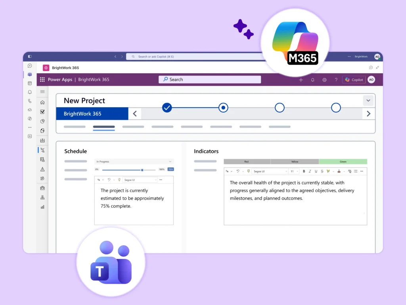Viewport: 406px width, 305px height.
Task: Open the pie chart icon in sidebar
Action: (x=42, y=121)
